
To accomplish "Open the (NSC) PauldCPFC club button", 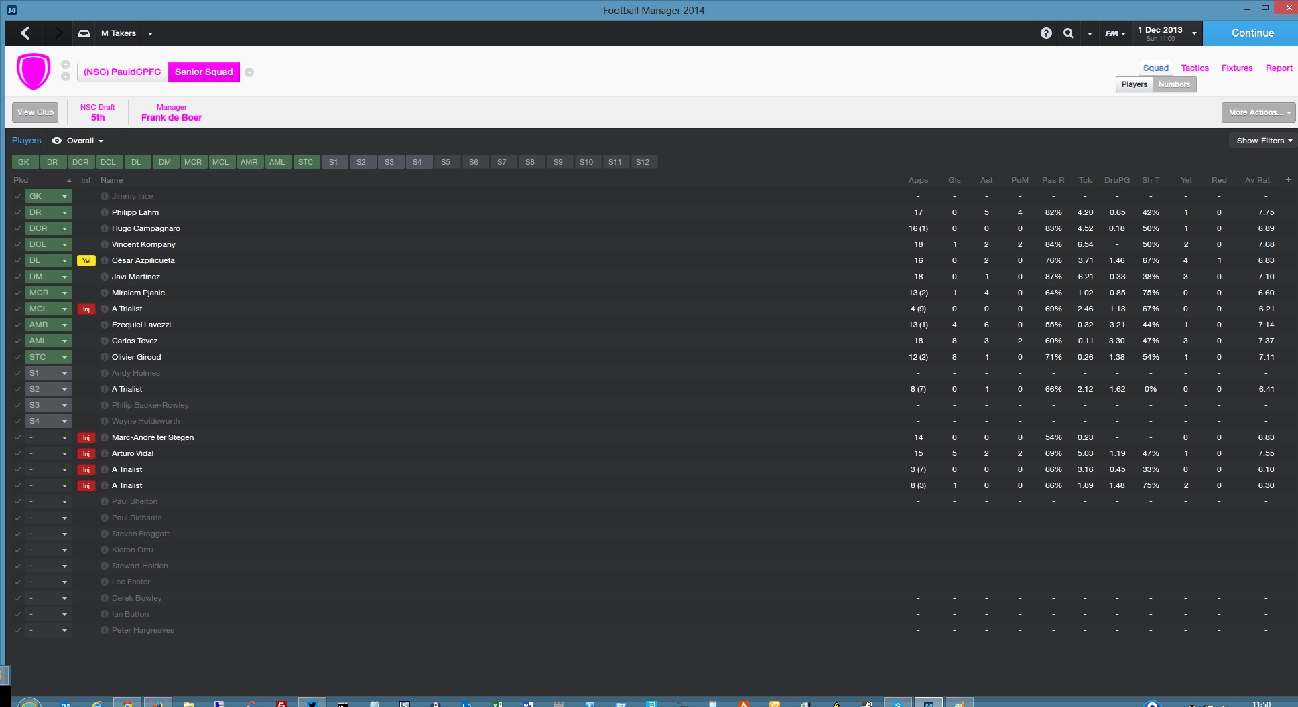I will click(x=123, y=72).
